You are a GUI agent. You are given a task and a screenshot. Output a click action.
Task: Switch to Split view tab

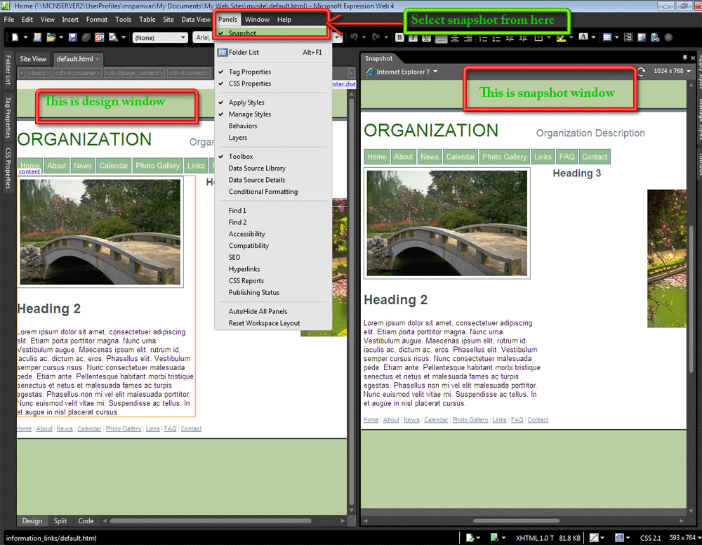pos(60,521)
